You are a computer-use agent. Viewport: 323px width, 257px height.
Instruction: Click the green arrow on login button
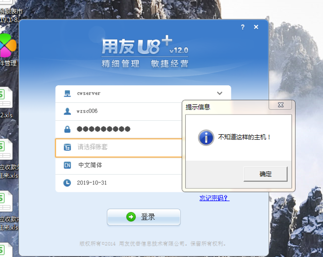click(x=131, y=217)
